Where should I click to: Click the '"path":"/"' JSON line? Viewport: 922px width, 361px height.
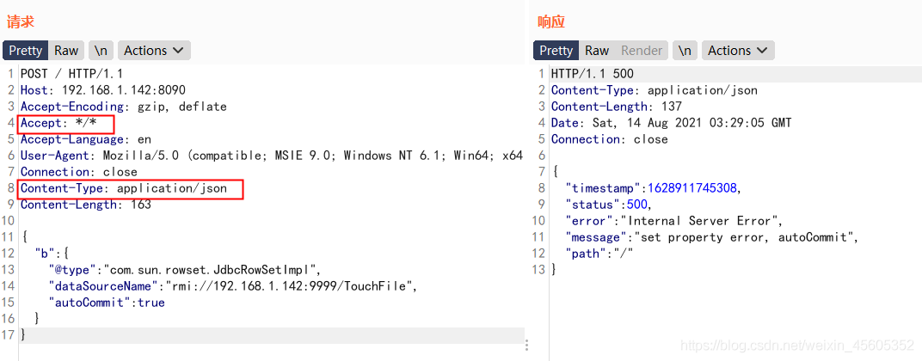click(599, 254)
